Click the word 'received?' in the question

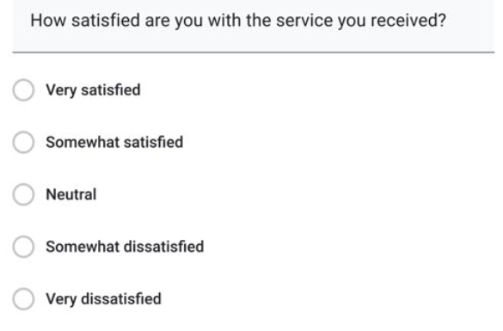(408, 21)
